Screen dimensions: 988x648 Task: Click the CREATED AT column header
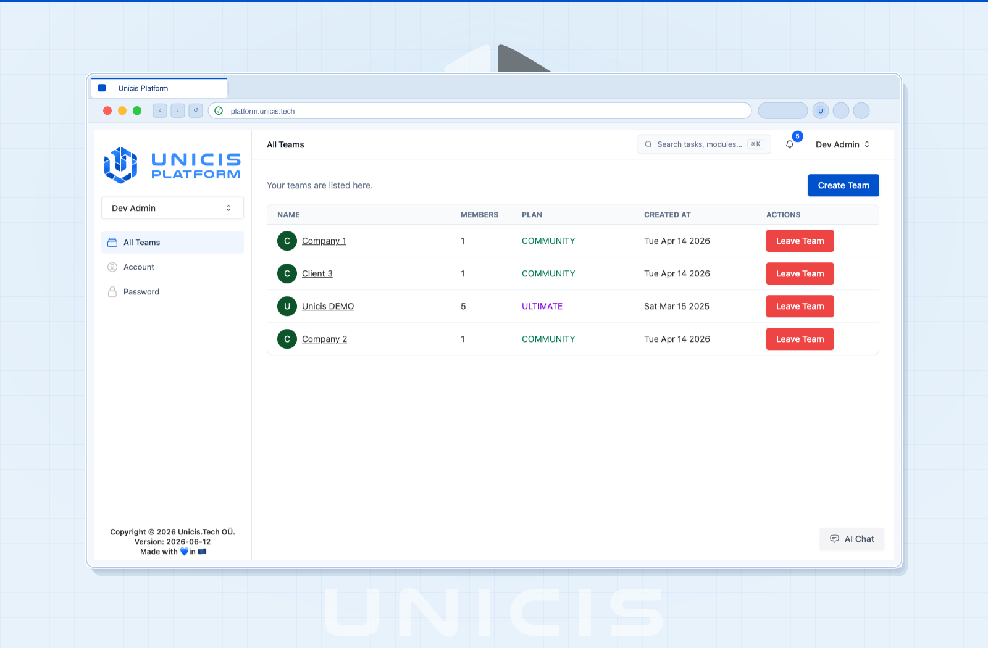pyautogui.click(x=668, y=215)
